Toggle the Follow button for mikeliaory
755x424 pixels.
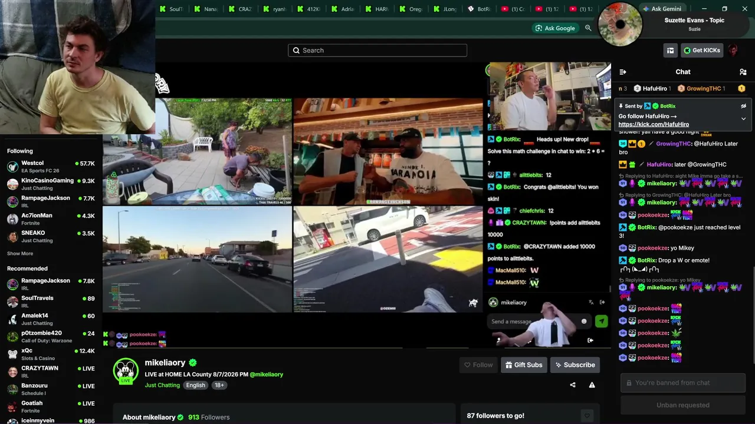click(478, 365)
